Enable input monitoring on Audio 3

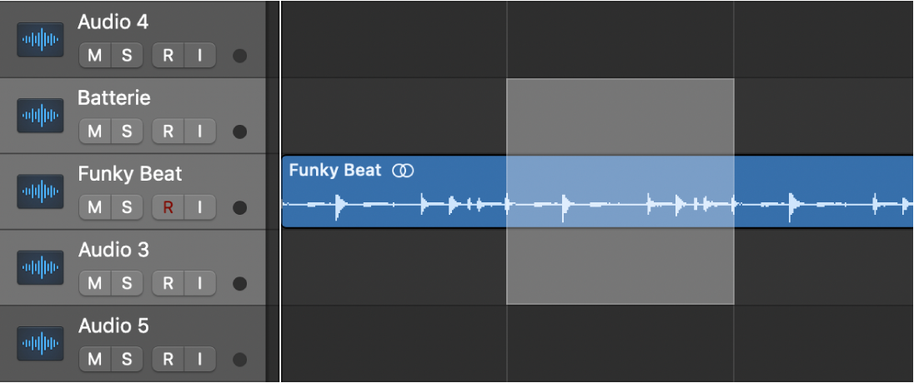pos(199,283)
